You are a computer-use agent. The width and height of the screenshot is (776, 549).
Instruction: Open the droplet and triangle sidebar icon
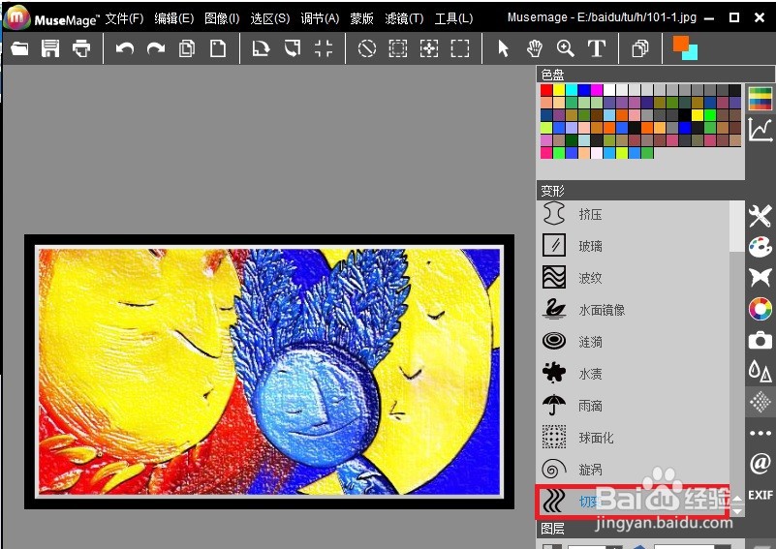pos(760,371)
